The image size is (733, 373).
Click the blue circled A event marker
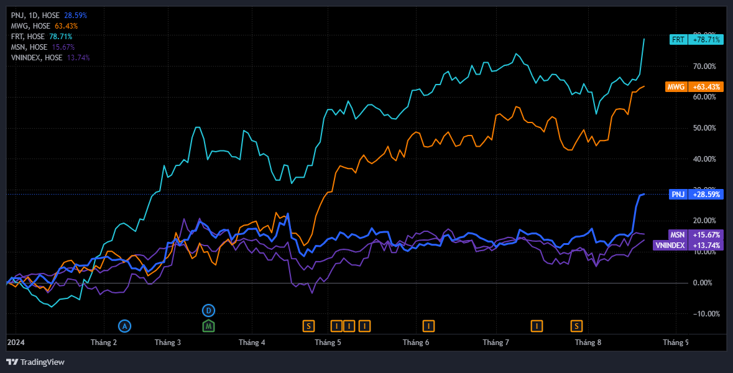click(x=124, y=326)
